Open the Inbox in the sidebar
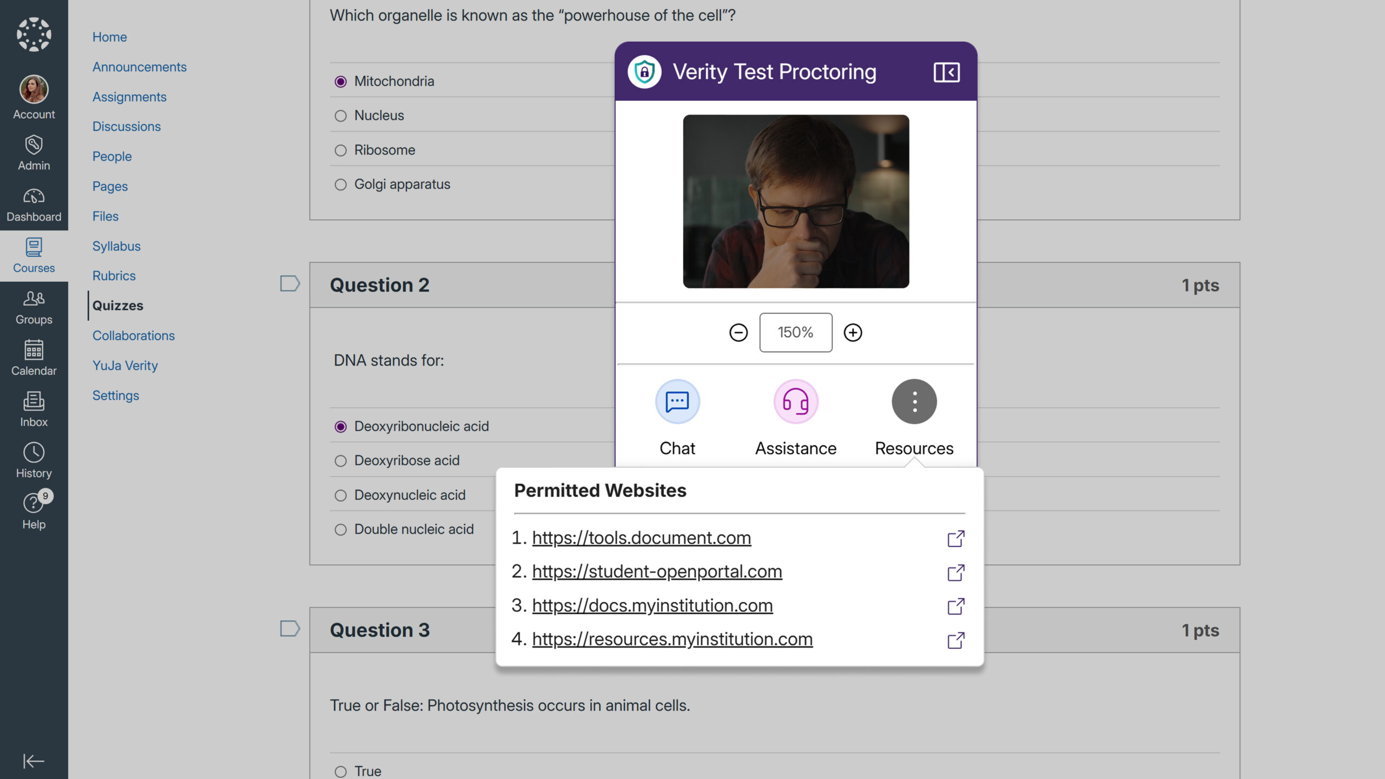The image size is (1385, 779). [x=34, y=409]
